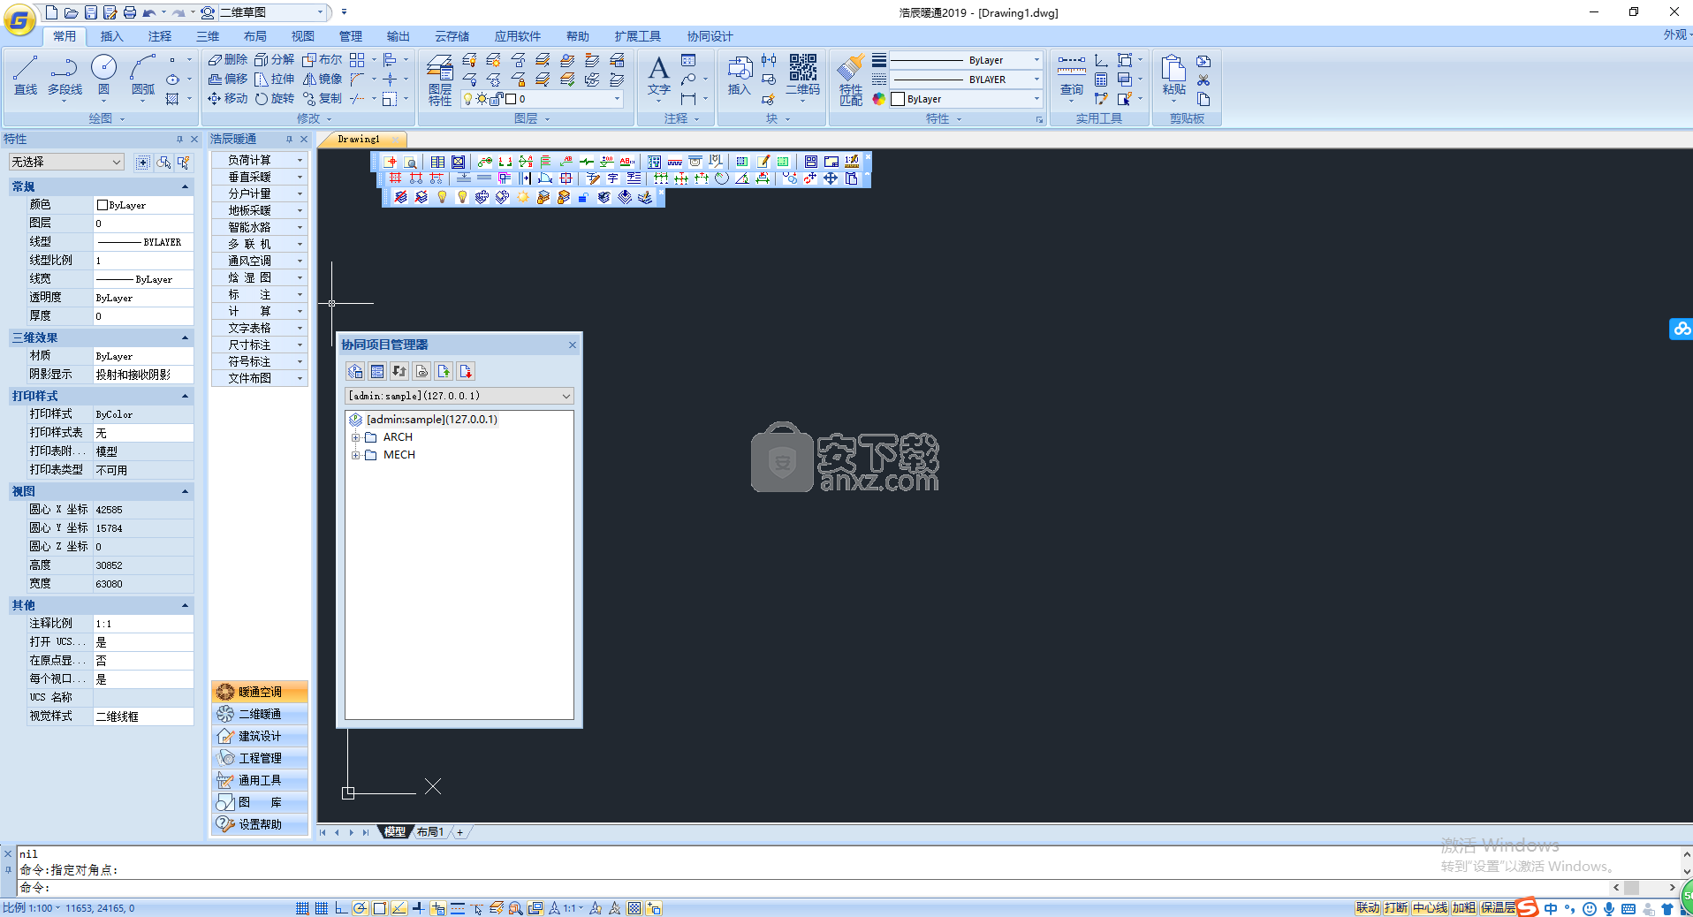The height and width of the screenshot is (917, 1693).
Task: Click the hatch tool icon in draw group
Action: 172,99
